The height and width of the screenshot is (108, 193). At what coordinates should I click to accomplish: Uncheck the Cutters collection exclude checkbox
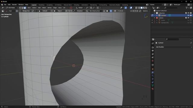[186, 18]
